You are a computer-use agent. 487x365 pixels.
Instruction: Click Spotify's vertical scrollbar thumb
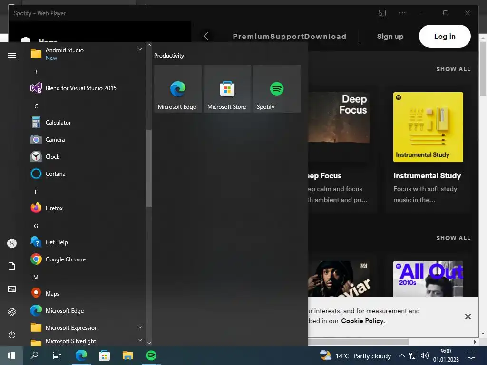(x=482, y=68)
